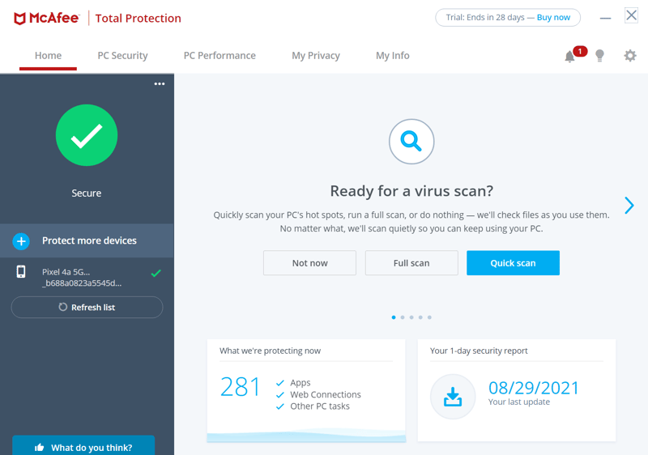Start a Quick scan
The width and height of the screenshot is (648, 455).
513,263
